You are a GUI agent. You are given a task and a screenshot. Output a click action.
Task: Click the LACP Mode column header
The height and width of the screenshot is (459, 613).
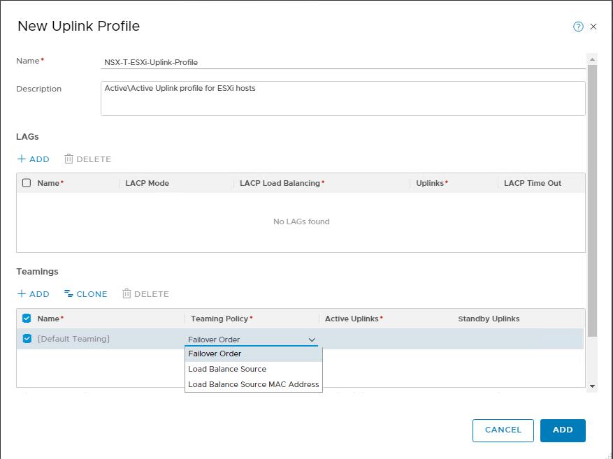147,183
